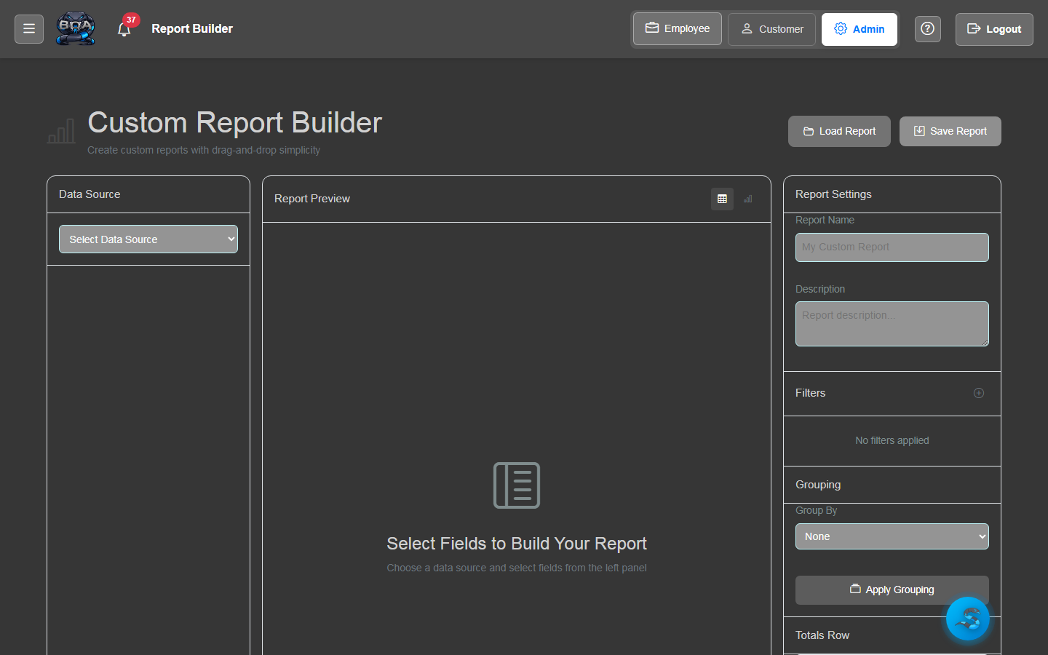Viewport: 1048px width, 655px height.
Task: Click the Save Report button
Action: (950, 131)
